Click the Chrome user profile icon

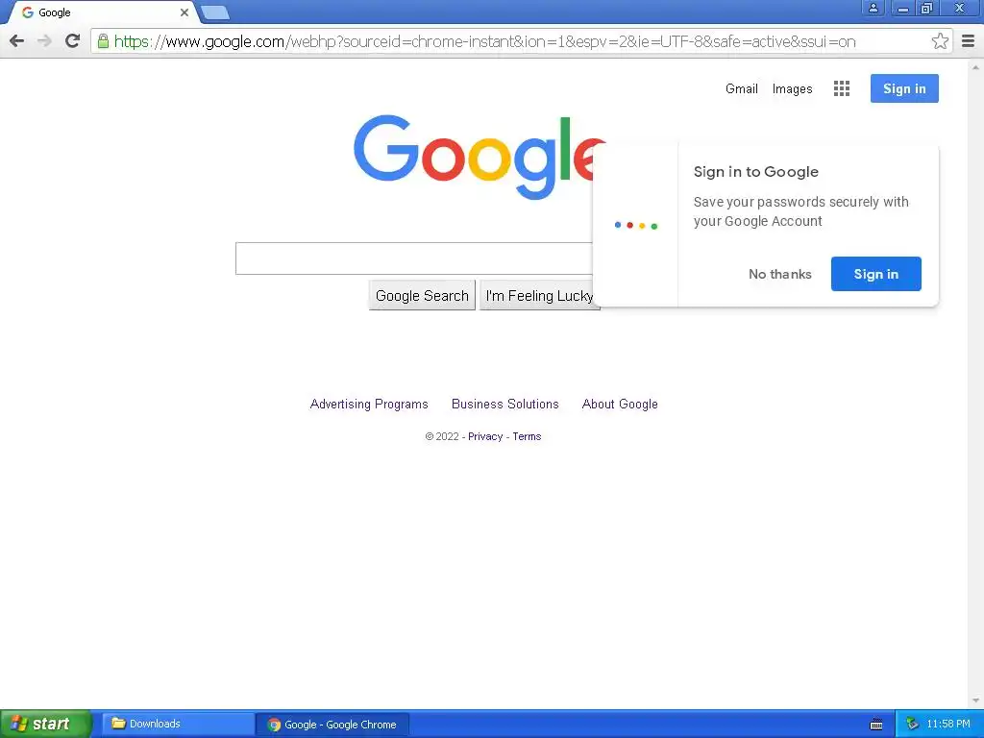click(873, 8)
